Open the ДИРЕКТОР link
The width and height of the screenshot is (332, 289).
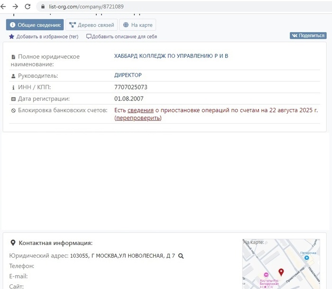coord(128,75)
